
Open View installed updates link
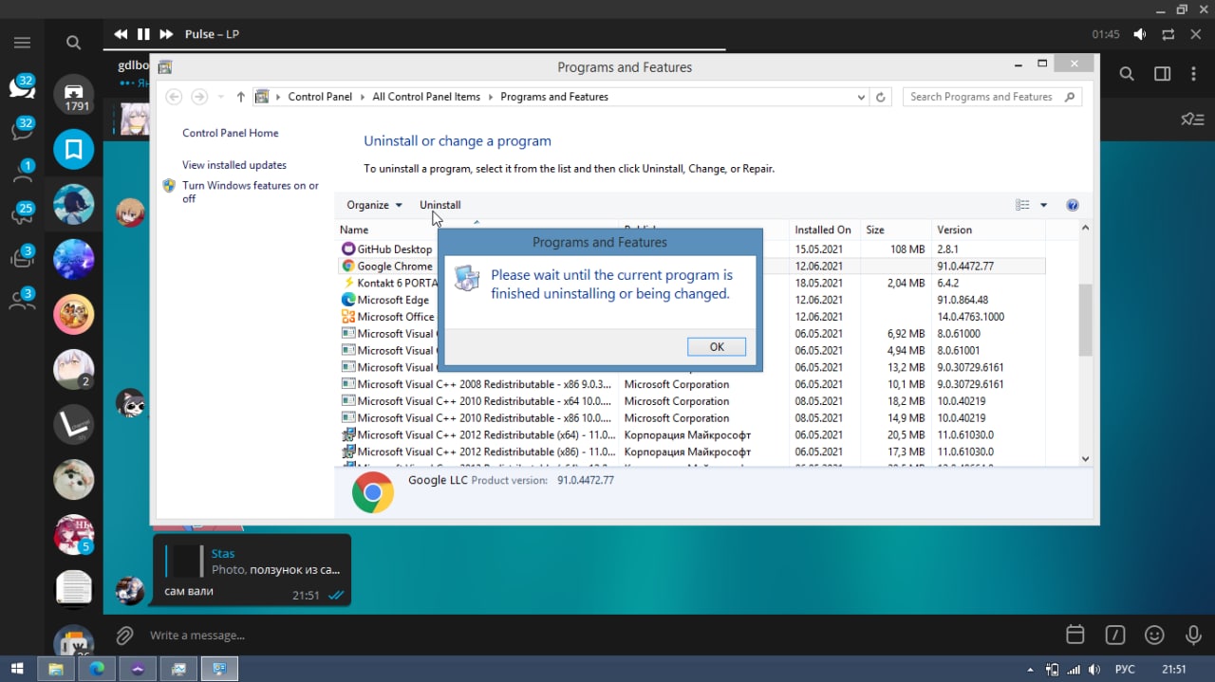tap(234, 165)
